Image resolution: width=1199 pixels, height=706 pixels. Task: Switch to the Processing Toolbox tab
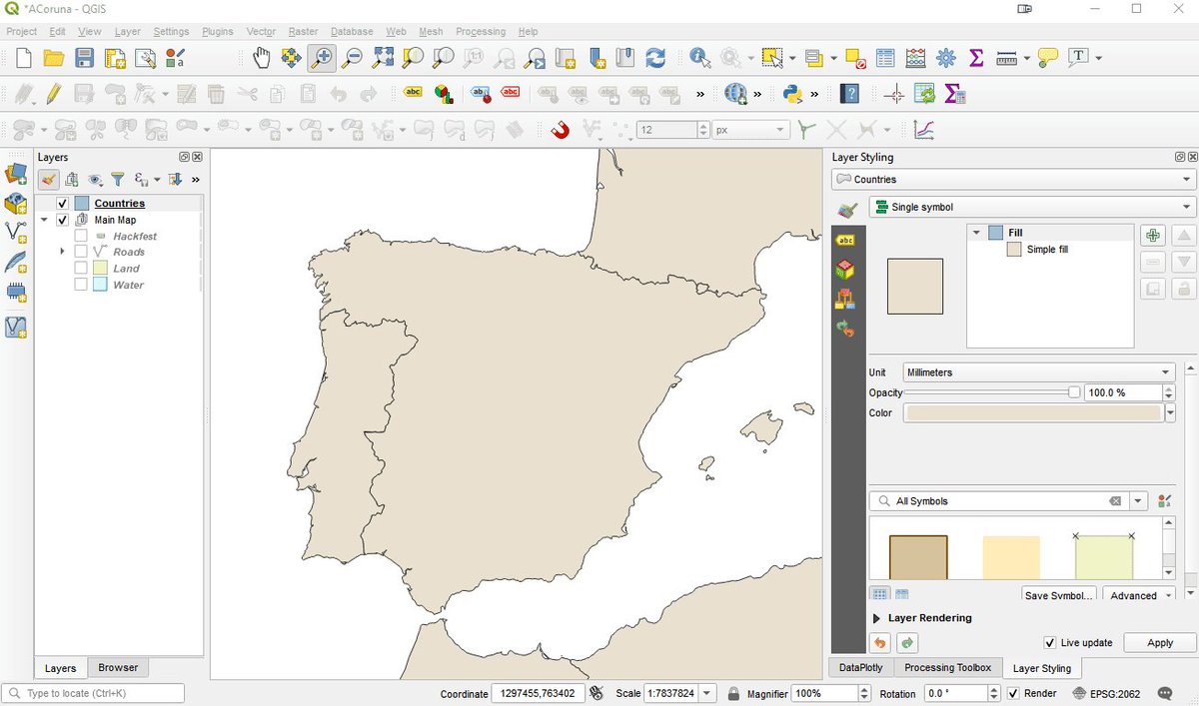pyautogui.click(x=947, y=667)
